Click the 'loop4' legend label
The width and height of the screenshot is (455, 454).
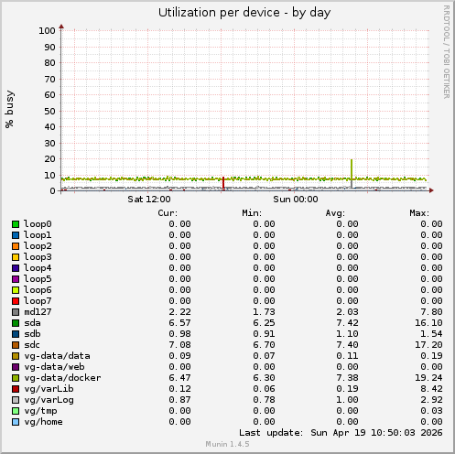point(38,268)
